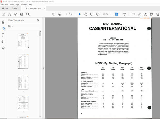Collapse the navigation pane with left arrow
160x119 pixels.
tap(43, 68)
